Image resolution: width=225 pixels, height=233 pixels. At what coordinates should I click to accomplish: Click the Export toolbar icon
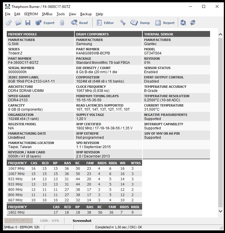(38, 23)
